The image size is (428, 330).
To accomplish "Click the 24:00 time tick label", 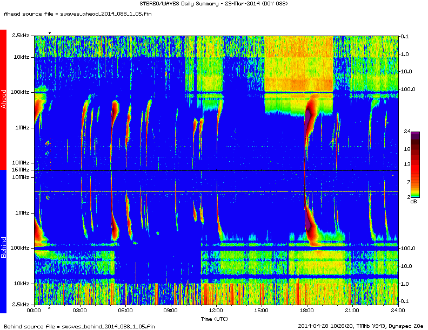I will (398, 311).
